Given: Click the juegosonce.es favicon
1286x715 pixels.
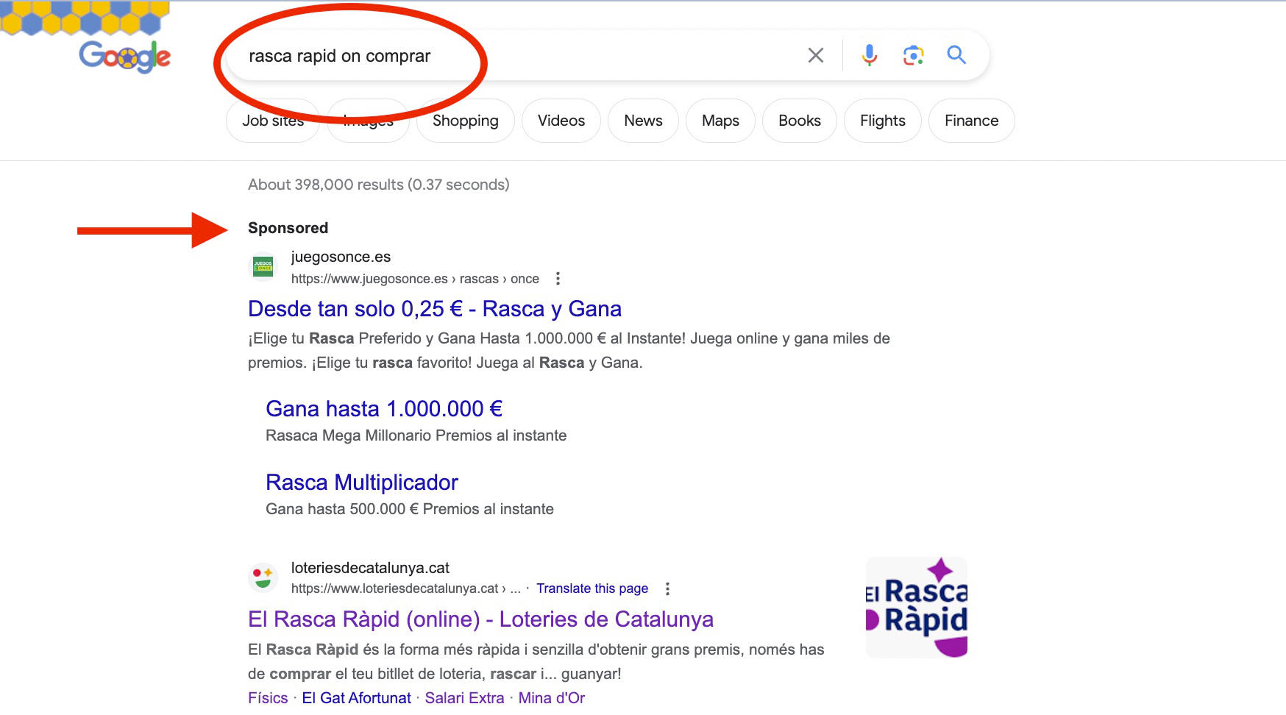Looking at the screenshot, I should click(x=263, y=267).
